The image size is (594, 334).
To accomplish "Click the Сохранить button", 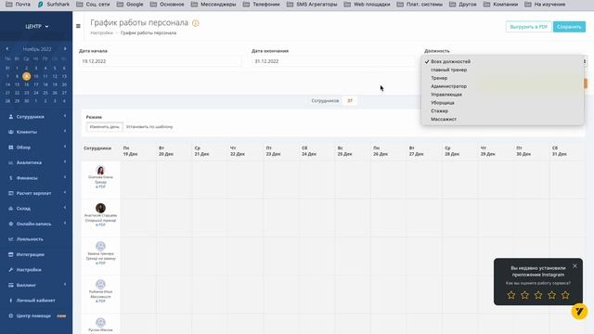I will coord(569,27).
